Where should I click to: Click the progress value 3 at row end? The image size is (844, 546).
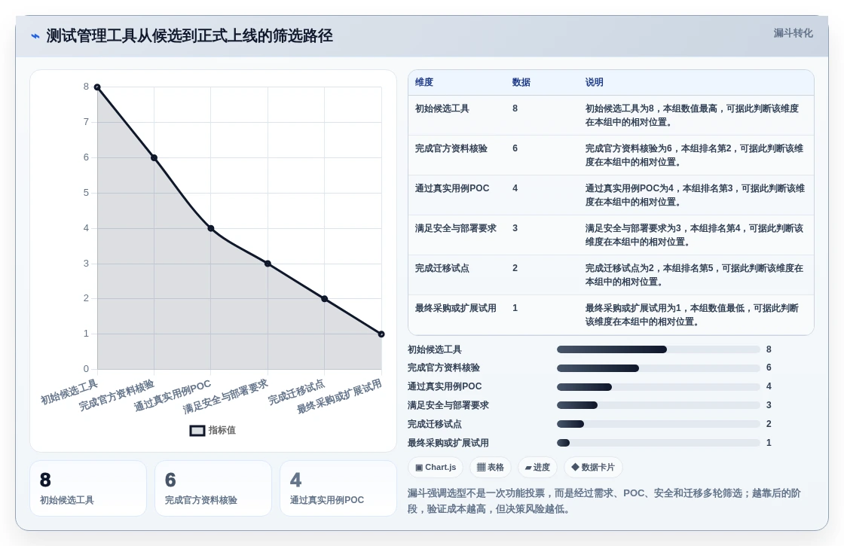coord(769,405)
